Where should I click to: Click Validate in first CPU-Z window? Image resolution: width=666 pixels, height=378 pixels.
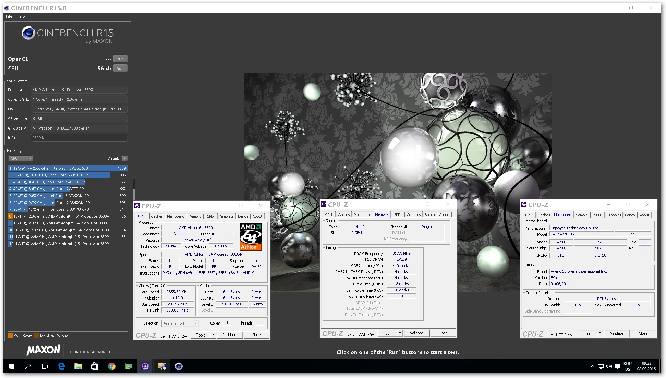(230, 335)
